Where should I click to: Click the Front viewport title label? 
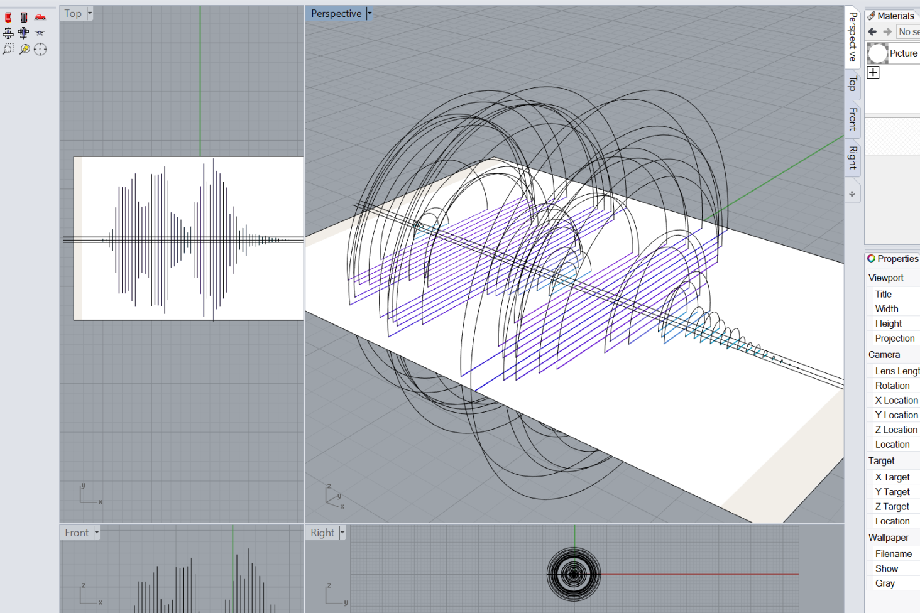[x=77, y=533]
